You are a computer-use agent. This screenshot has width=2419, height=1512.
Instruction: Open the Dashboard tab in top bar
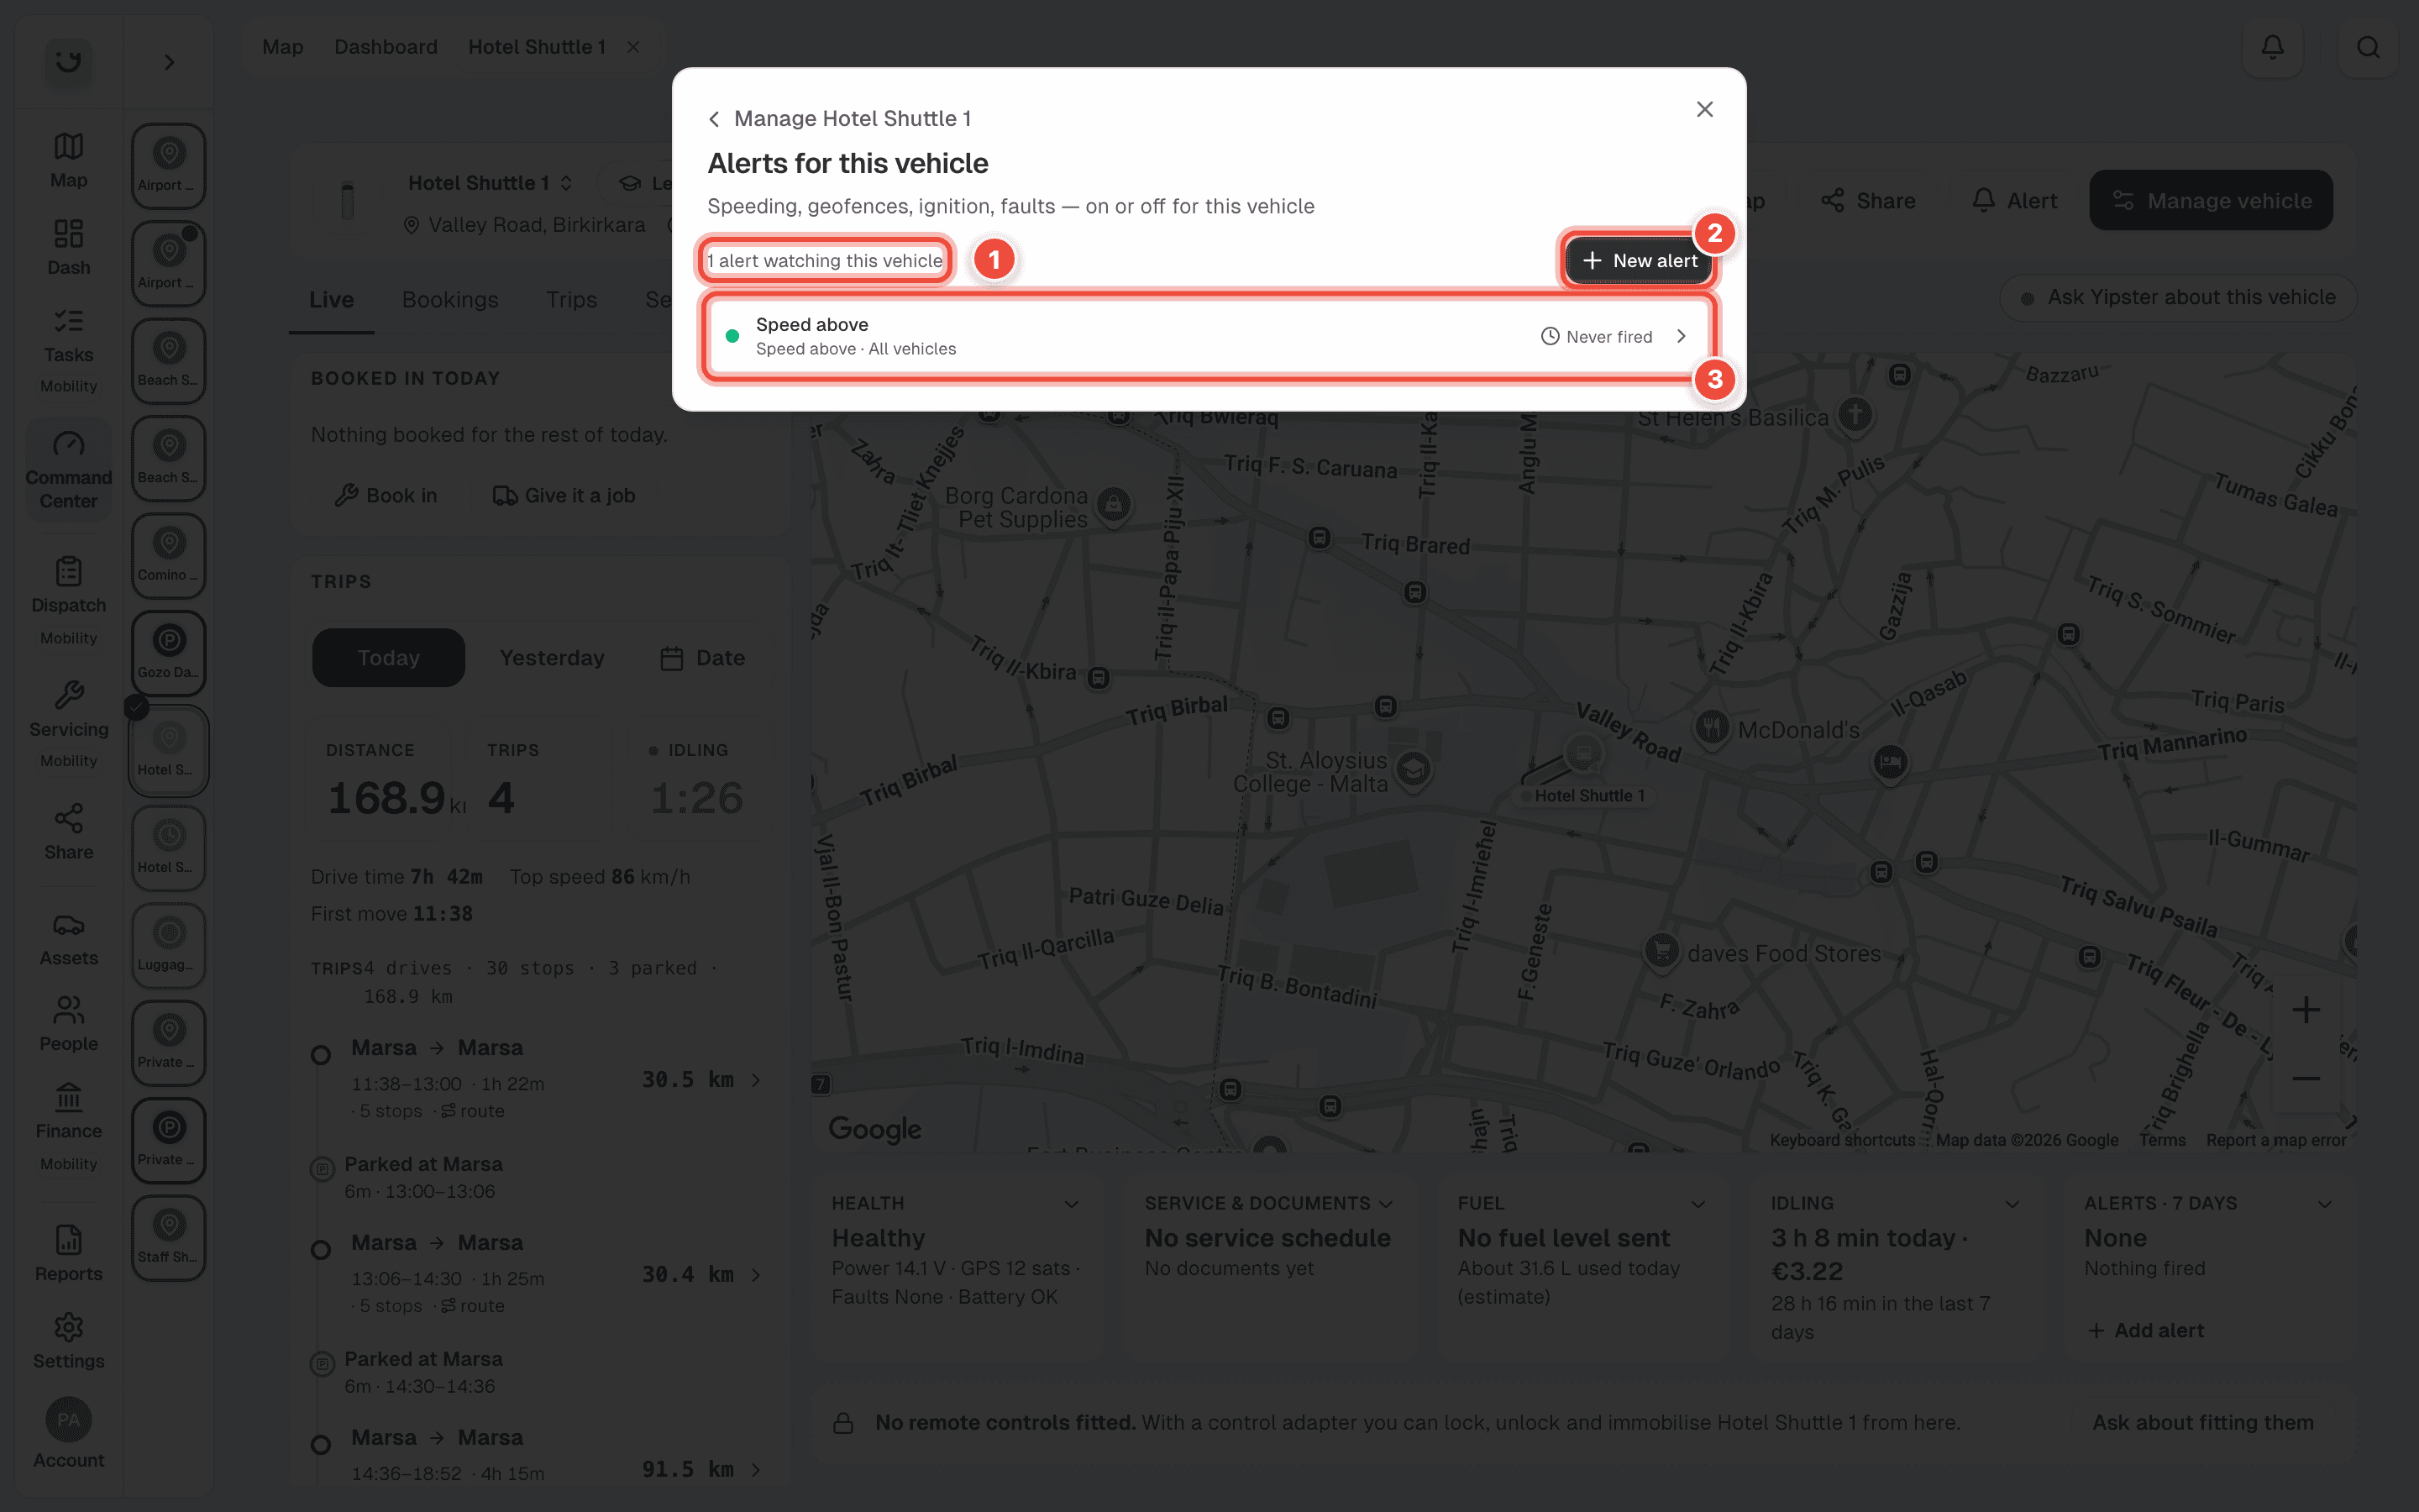tap(386, 47)
